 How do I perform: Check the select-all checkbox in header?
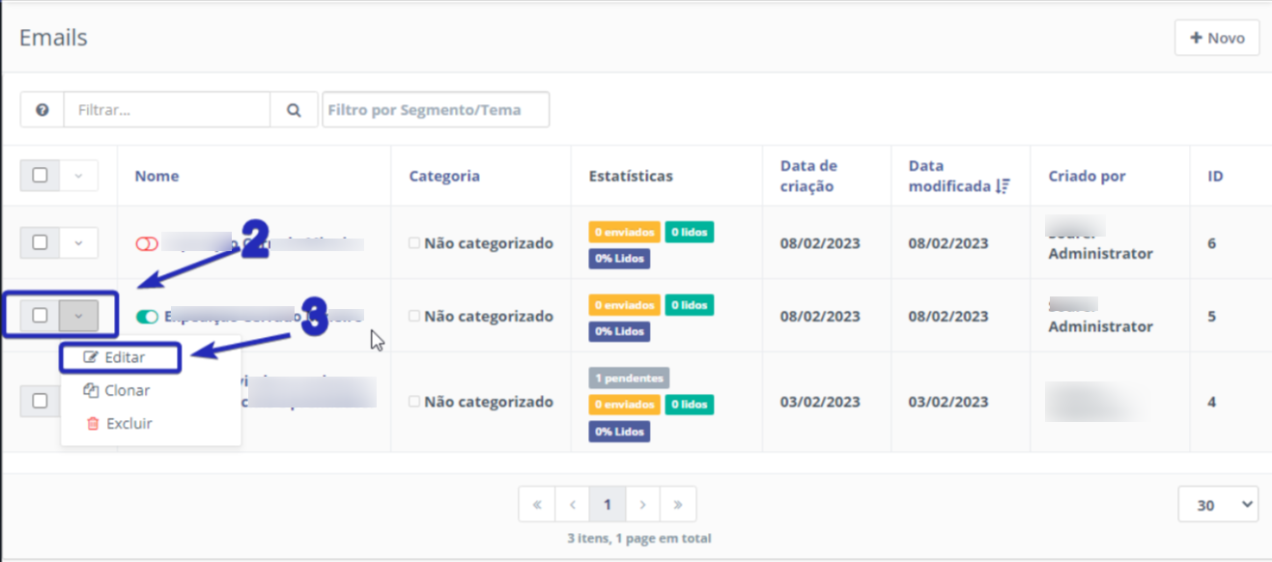(x=42, y=175)
